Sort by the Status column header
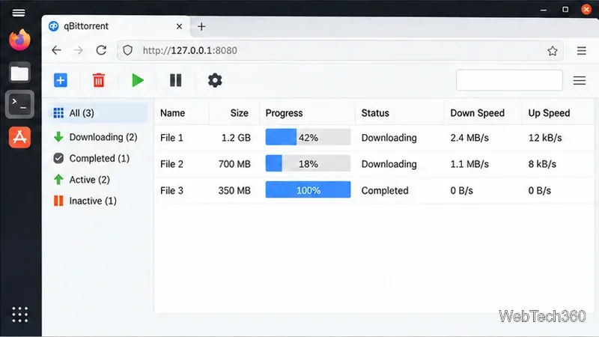The width and height of the screenshot is (599, 337). (x=375, y=113)
